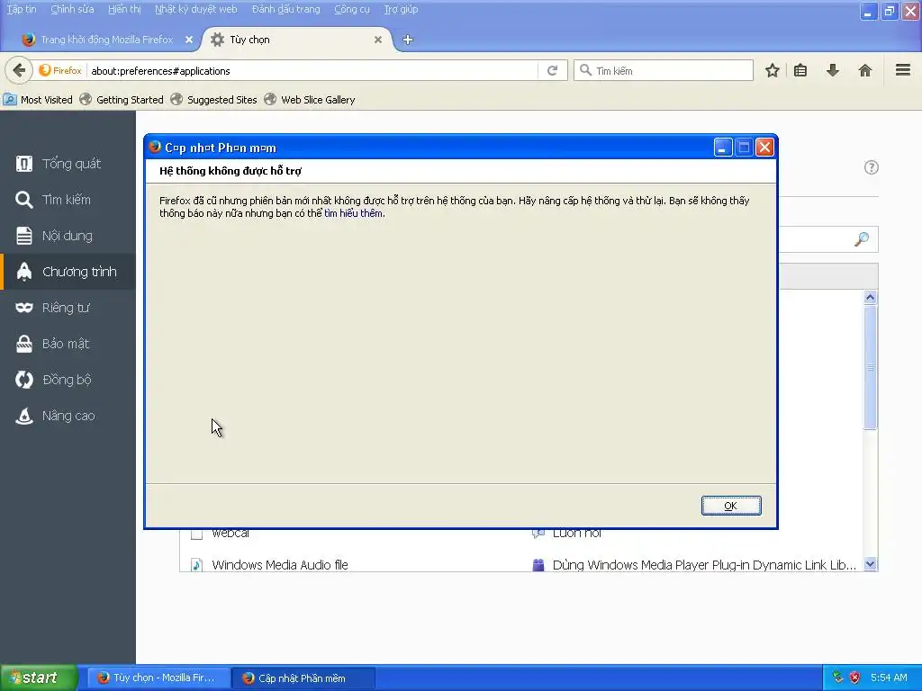Viewport: 922px width, 691px height.
Task: Open the Nhật ký duyệt web menu
Action: point(195,9)
